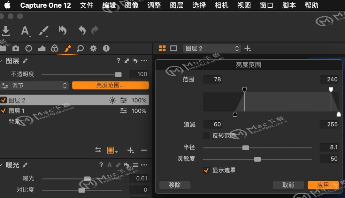Viewport: 345px width, 198px height.
Task: Delete layer with the minus button
Action: coord(144,150)
